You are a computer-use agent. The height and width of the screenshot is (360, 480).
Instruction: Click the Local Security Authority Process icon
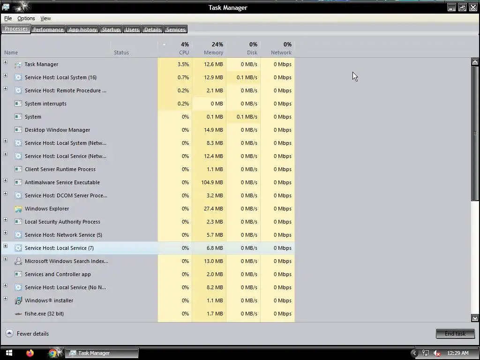[18, 222]
